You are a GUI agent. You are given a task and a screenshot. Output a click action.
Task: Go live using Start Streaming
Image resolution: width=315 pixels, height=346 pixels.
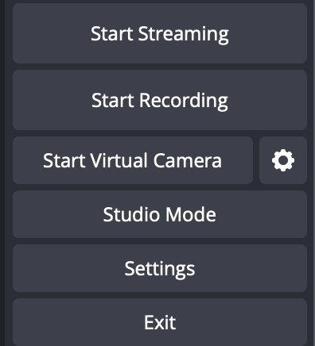pos(160,33)
